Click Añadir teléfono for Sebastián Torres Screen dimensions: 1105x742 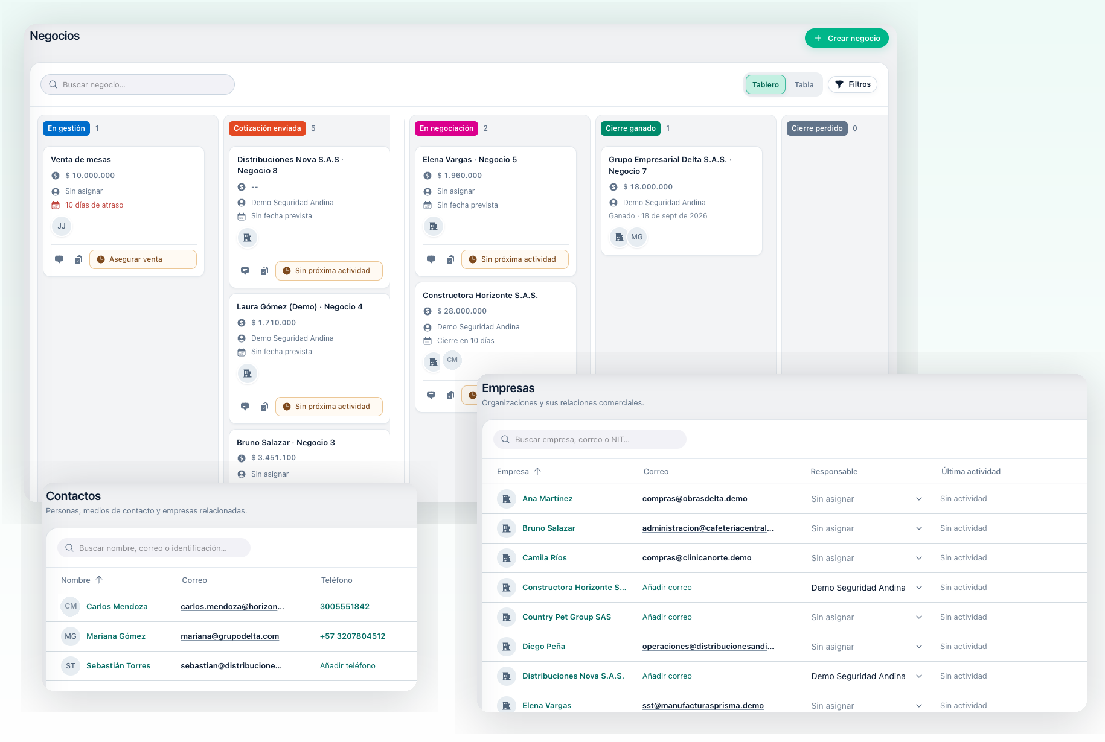coord(348,666)
